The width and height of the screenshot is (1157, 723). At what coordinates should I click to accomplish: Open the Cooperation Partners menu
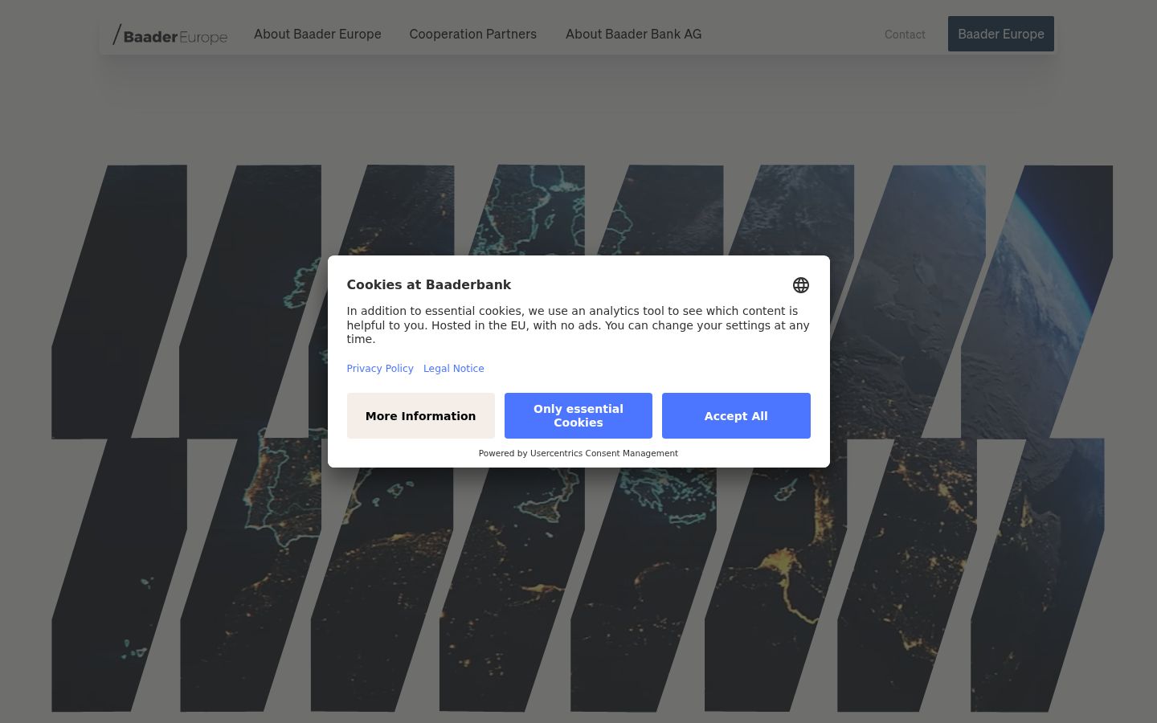point(472,34)
